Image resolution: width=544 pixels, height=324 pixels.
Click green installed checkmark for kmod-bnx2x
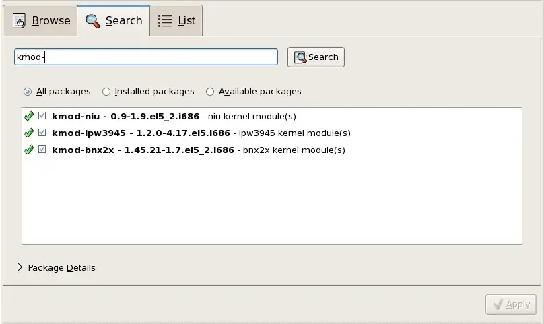(29, 150)
